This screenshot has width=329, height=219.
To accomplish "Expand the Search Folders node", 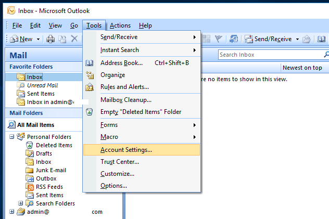I will point(21,203).
